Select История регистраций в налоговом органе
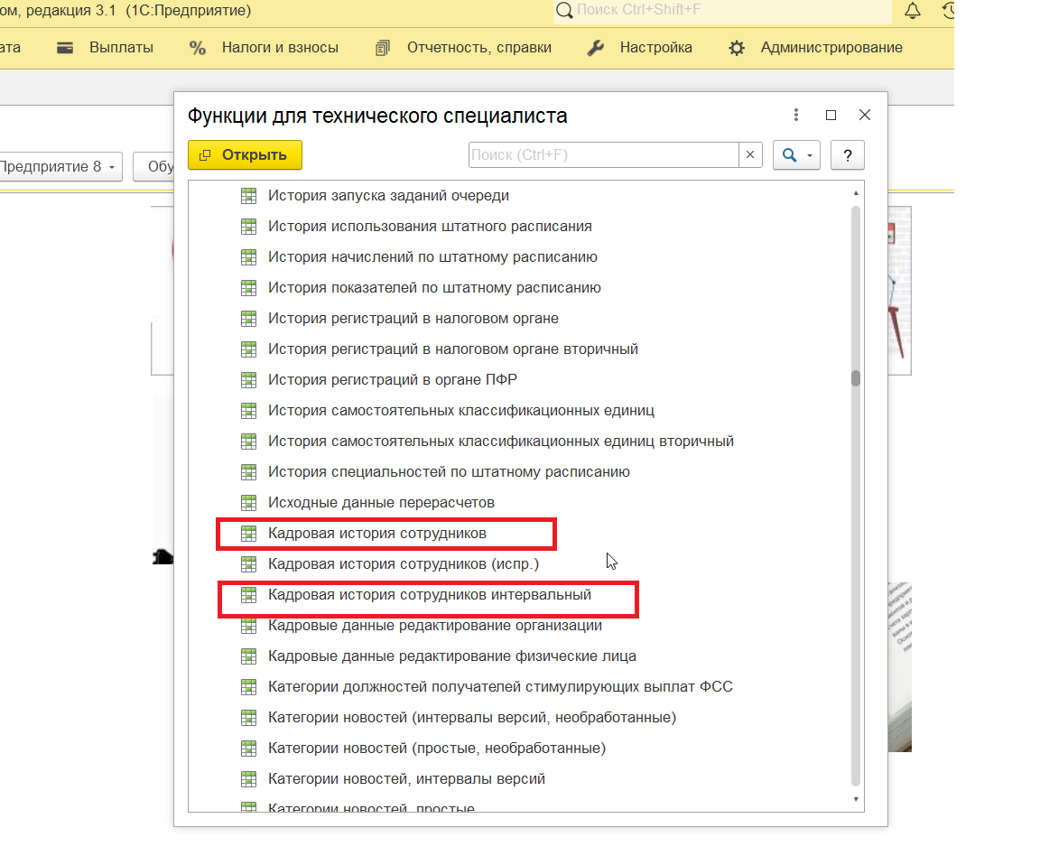The width and height of the screenshot is (1040, 865). [413, 319]
